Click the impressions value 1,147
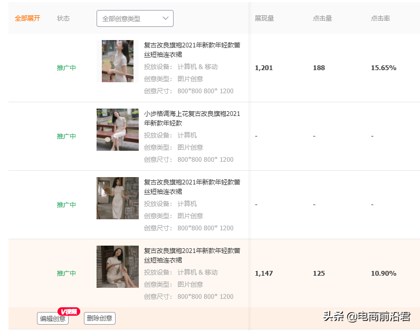420x331 pixels. point(264,273)
